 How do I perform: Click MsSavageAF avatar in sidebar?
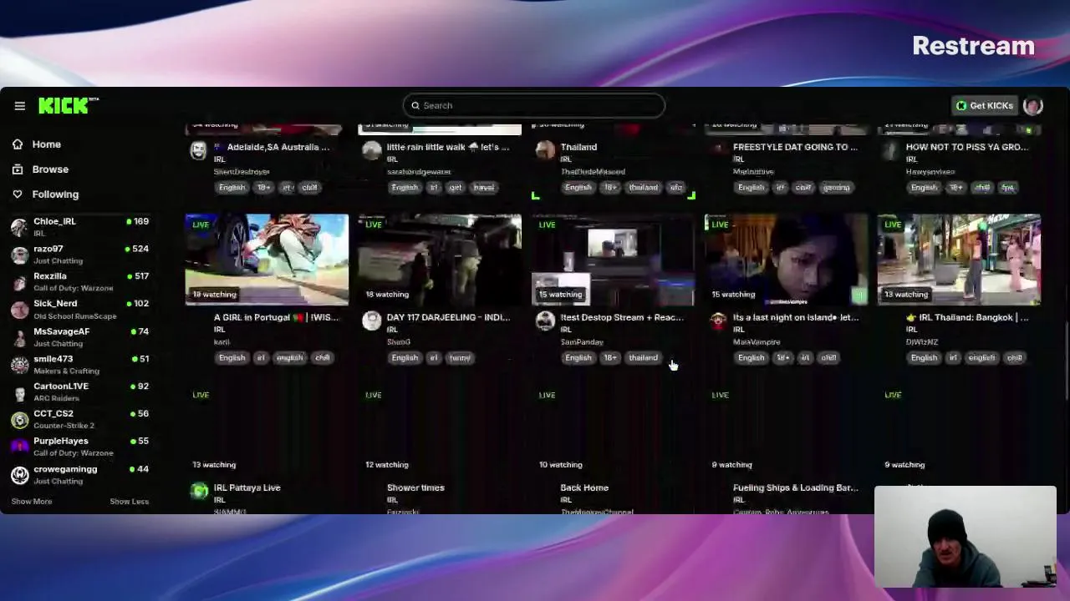click(19, 337)
